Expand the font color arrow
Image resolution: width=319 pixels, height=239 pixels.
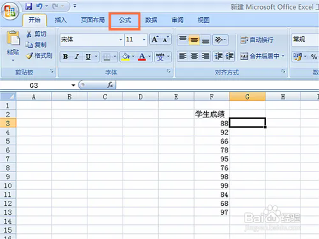pos(149,57)
